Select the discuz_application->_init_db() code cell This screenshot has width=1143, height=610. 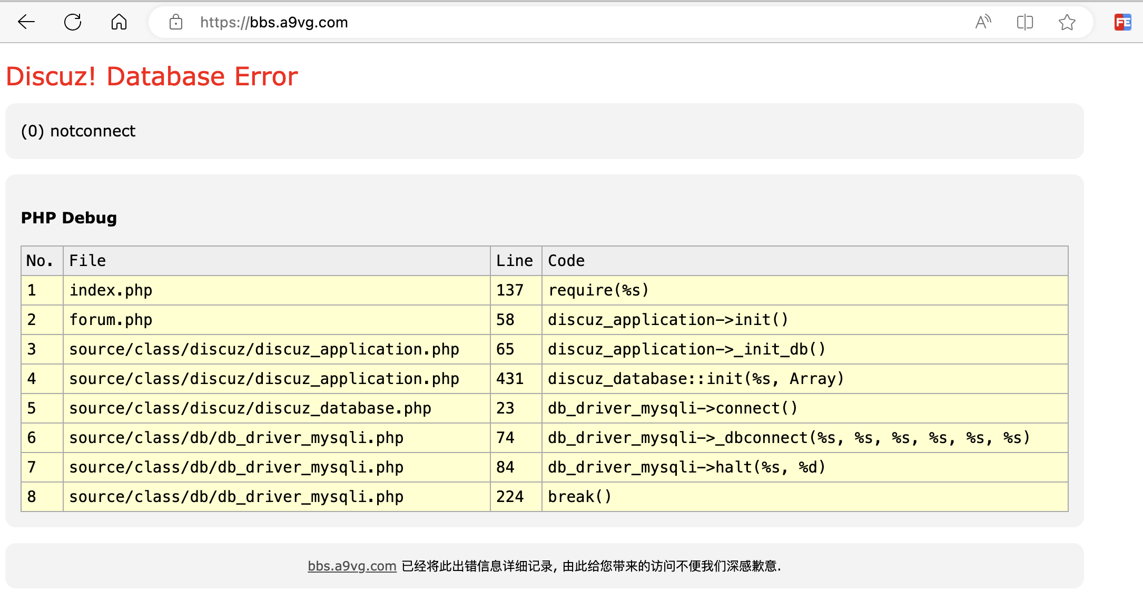click(x=805, y=349)
